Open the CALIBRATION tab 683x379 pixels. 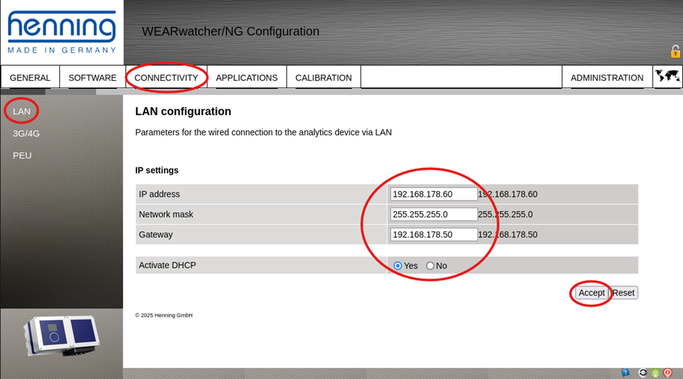click(323, 77)
